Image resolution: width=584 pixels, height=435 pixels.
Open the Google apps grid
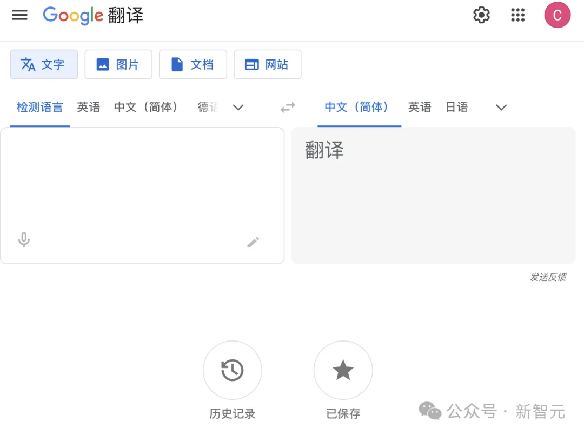click(x=517, y=15)
